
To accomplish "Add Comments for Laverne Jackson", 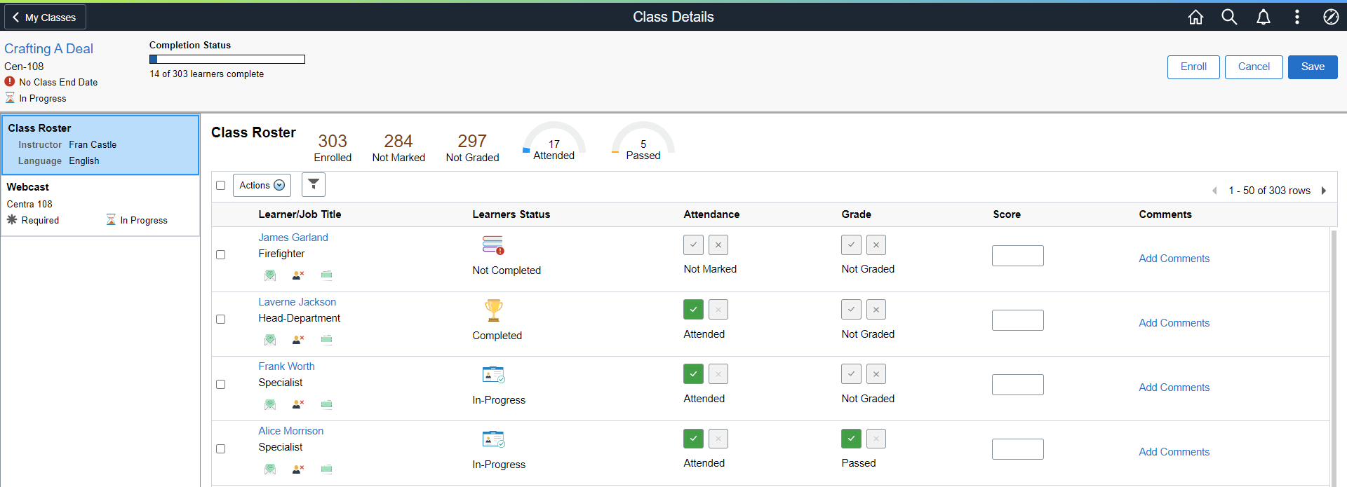I will [x=1174, y=323].
